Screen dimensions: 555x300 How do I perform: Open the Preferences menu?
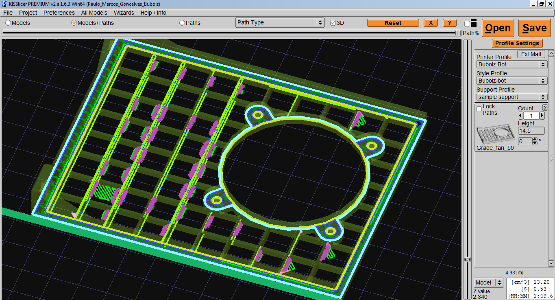pyautogui.click(x=59, y=13)
